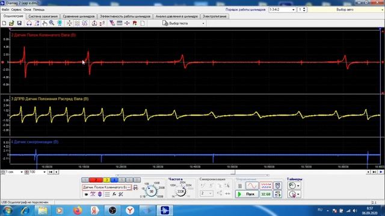385x216 pixels.
Task: Click the vertical-cursors measurement icon
Action: point(37,23)
